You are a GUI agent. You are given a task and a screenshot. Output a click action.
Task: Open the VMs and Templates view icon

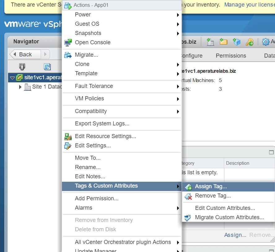[x=47, y=67]
